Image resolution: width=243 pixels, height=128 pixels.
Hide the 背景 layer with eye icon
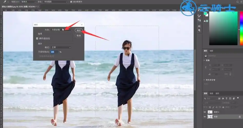(205, 117)
